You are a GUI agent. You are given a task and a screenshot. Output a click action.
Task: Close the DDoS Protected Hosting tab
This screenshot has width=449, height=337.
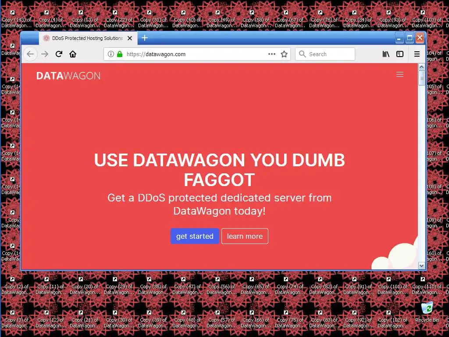pyautogui.click(x=130, y=38)
